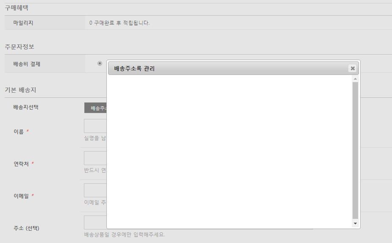This screenshot has width=392, height=243.
Task: Focus the 주소 (선택) input field
Action: pyautogui.click(x=95, y=223)
